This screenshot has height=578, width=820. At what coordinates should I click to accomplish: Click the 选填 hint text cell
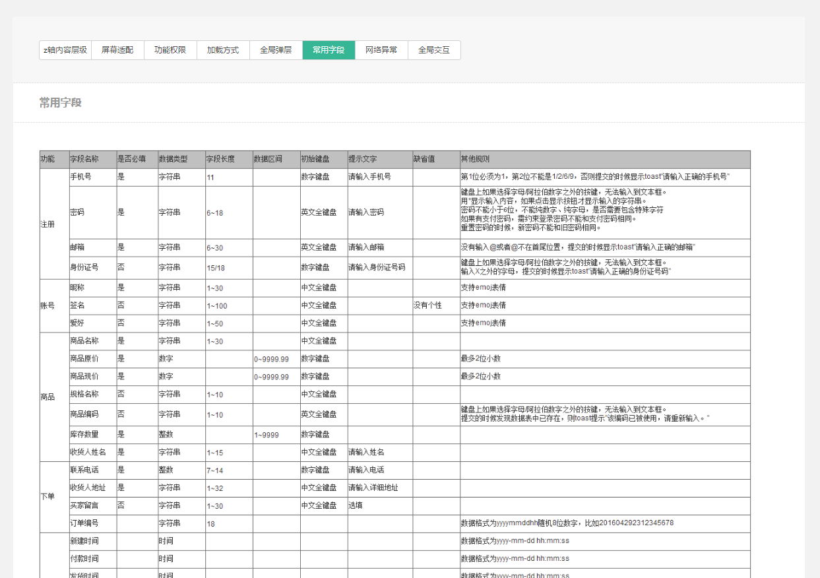(x=380, y=505)
